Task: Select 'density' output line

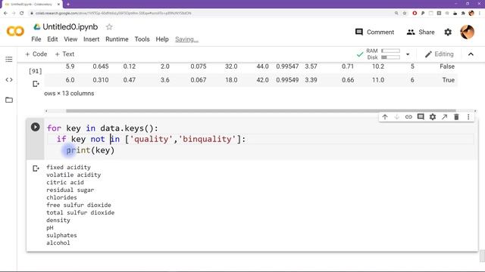Action: pyautogui.click(x=58, y=220)
